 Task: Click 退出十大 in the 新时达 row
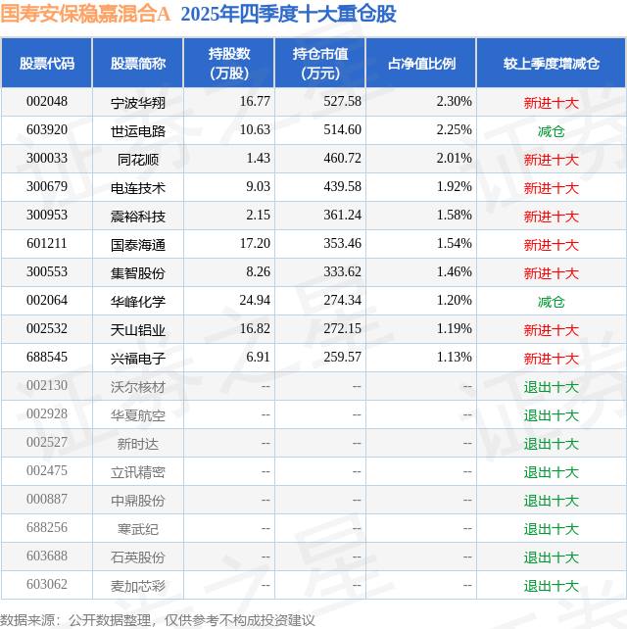pos(551,445)
